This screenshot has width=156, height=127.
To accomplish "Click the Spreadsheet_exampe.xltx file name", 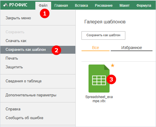I will click(99, 99).
